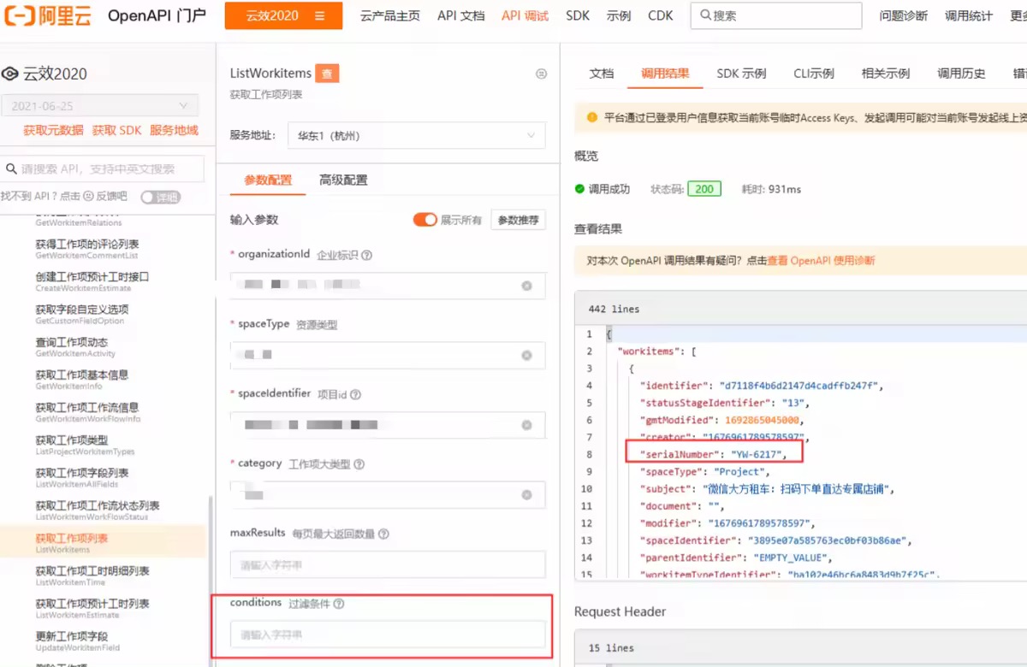1027x667 pixels.
Task: Switch to 文档 tab in result panel
Action: 602,74
